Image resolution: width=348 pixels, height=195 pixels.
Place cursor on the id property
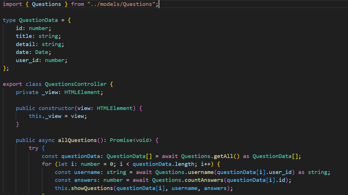19,28
